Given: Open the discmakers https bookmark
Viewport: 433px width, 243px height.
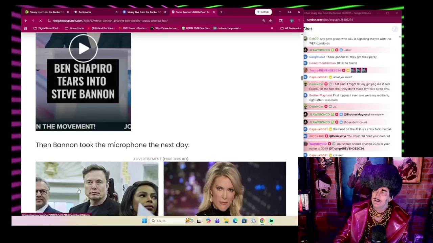Looking at the screenshot, I should 164,28.
